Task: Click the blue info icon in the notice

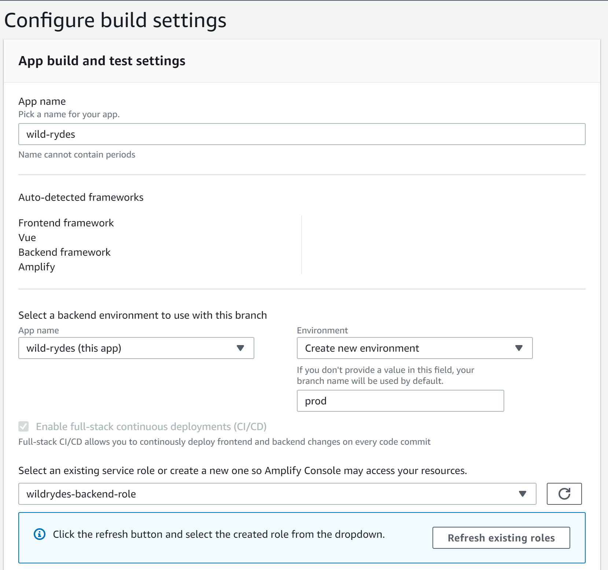Action: [x=40, y=534]
